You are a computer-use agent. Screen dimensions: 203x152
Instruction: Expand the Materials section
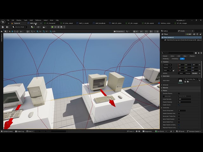[162, 88]
